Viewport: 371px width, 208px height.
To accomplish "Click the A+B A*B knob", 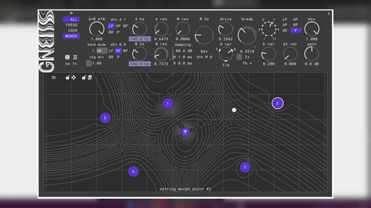I will pyautogui.click(x=97, y=29).
